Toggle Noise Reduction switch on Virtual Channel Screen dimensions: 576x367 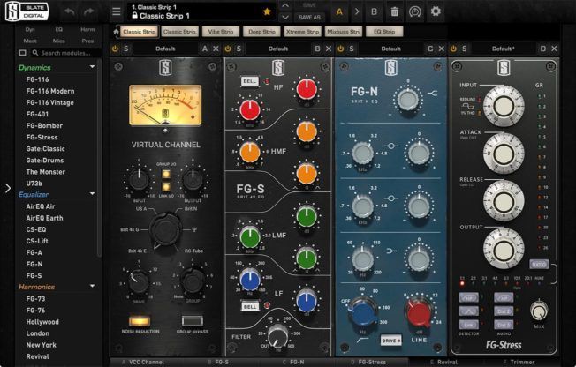140,321
